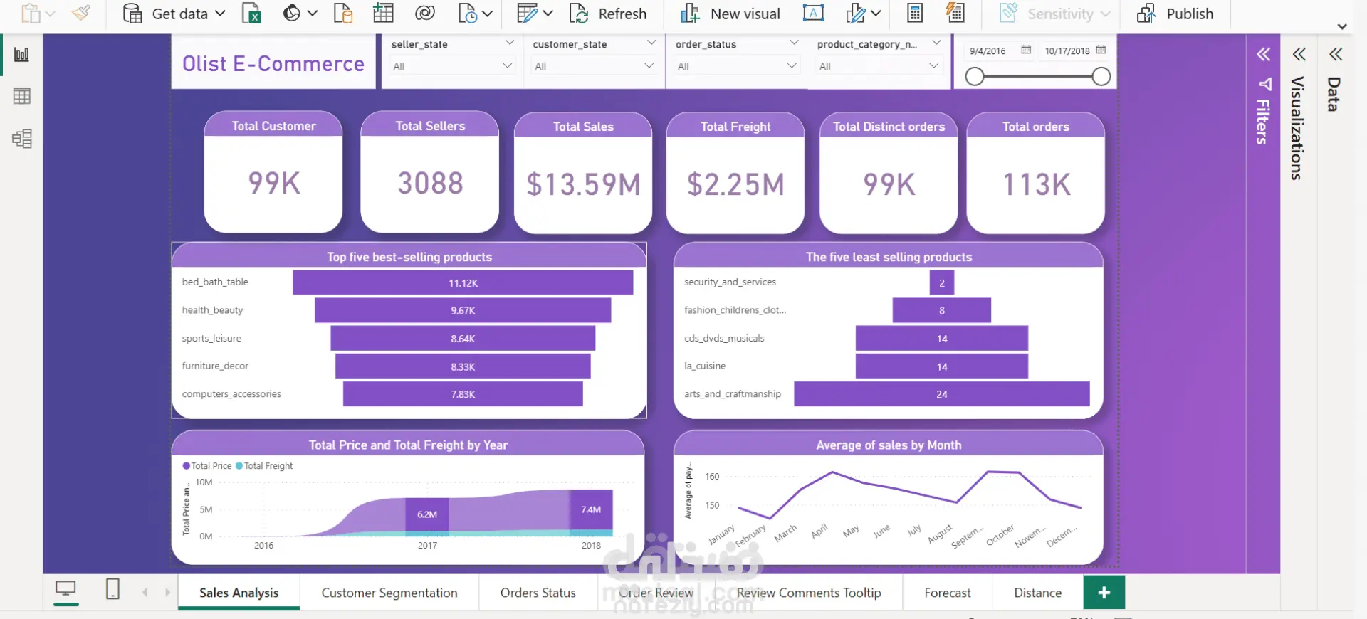Switch to mobile layout view
The image size is (1367, 619).
(112, 589)
